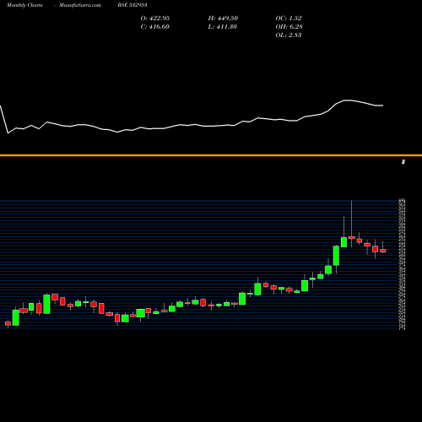Select the "BSE 532933" symbol text
422x422 pixels.
pyautogui.click(x=133, y=5)
